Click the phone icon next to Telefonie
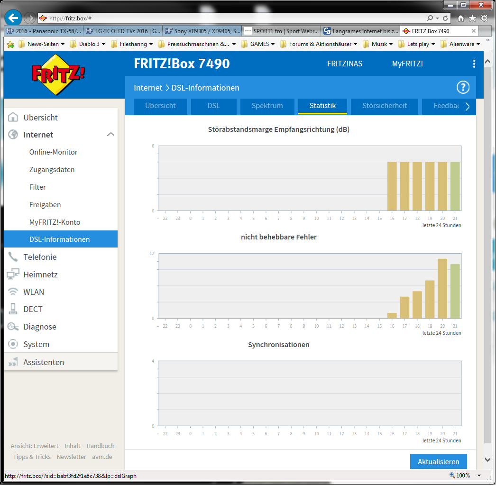The width and height of the screenshot is (496, 486). click(13, 257)
